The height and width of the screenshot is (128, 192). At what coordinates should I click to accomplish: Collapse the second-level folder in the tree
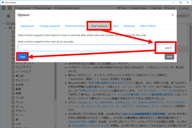pyautogui.click(x=6, y=28)
